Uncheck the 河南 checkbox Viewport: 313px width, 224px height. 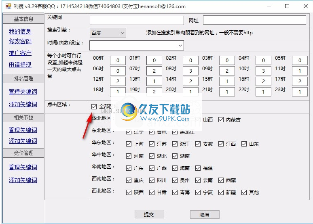coord(129,156)
